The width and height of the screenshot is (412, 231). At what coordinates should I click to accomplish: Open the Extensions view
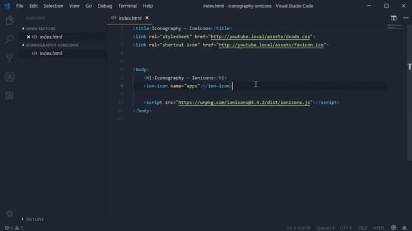click(10, 96)
